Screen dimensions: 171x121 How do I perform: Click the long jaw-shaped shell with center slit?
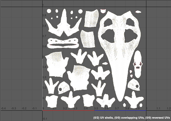tap(63, 43)
